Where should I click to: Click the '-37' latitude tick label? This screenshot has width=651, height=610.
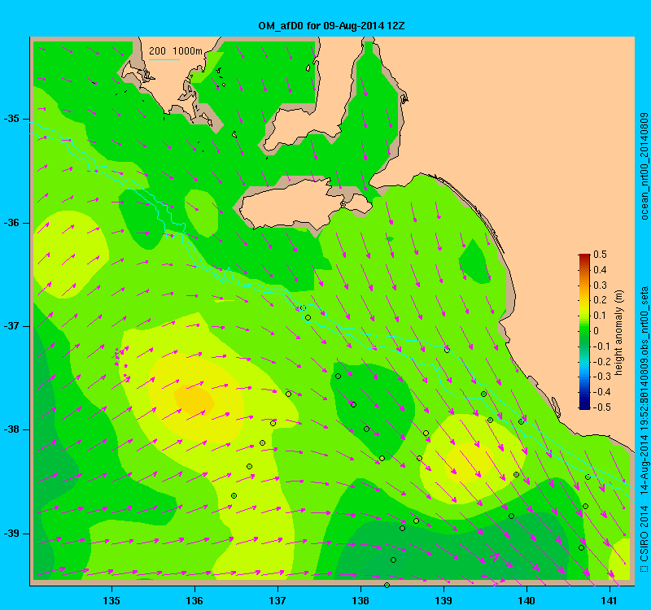(x=12, y=326)
